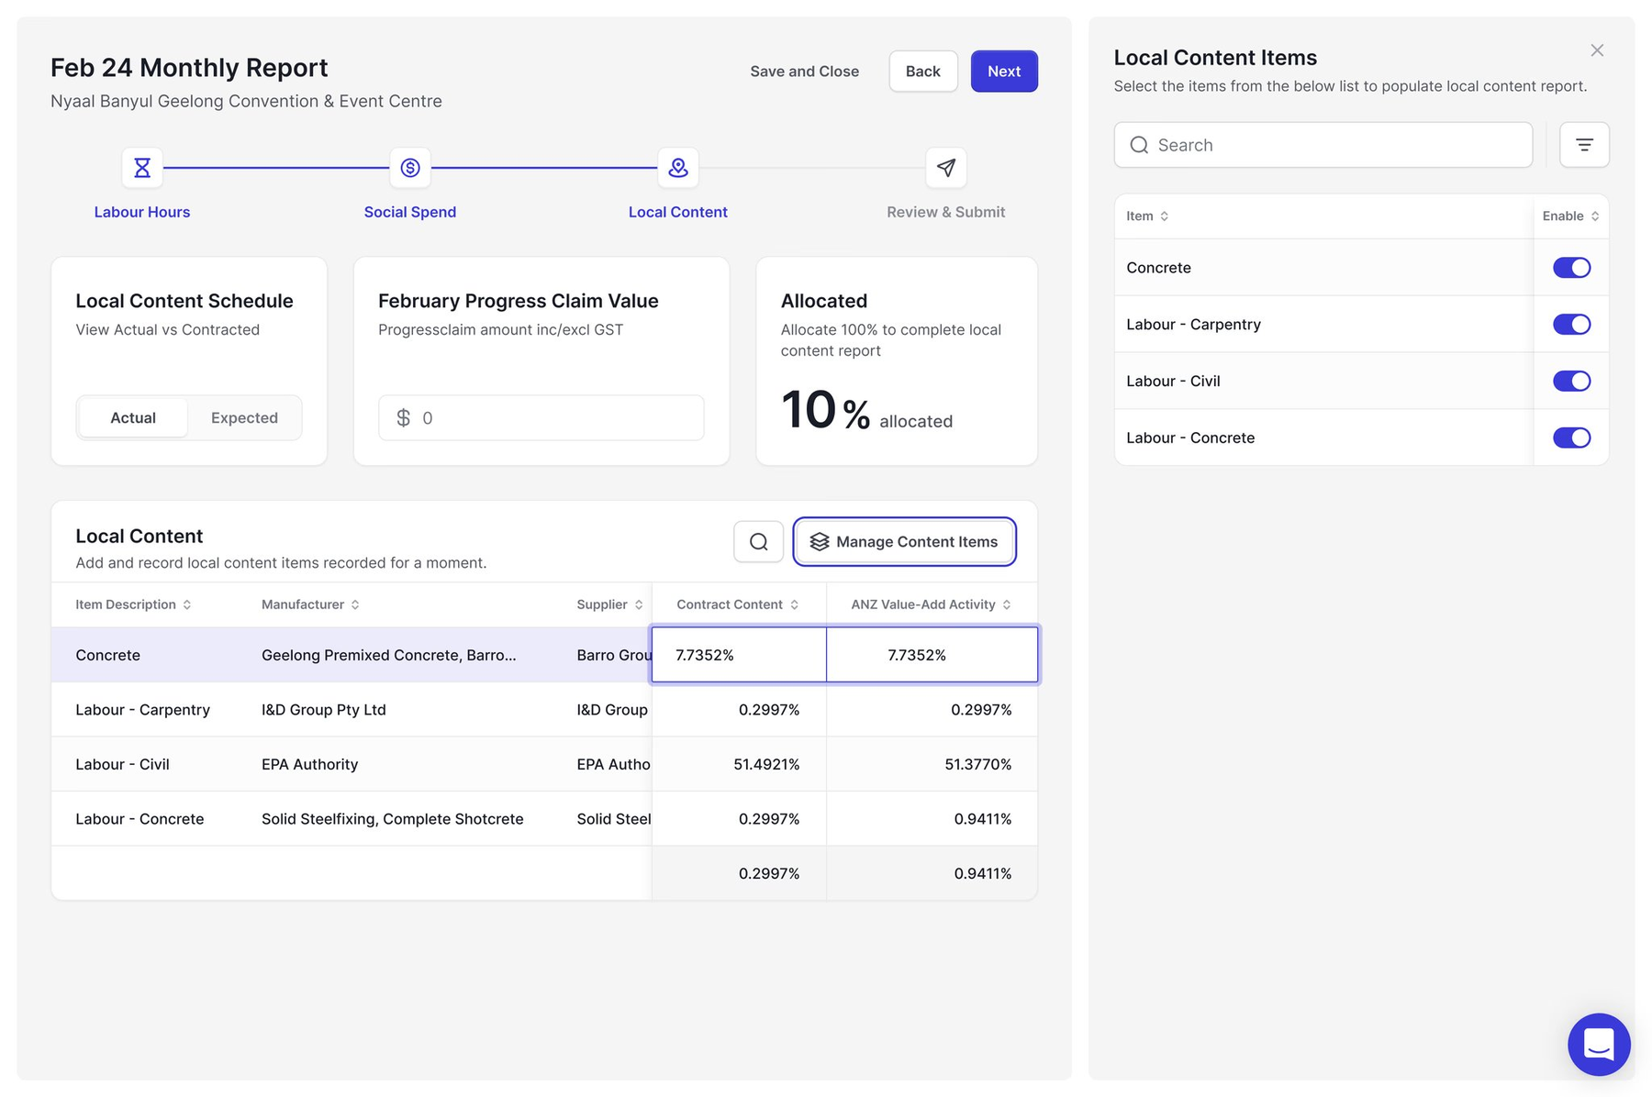Viewport: 1652px width, 1097px height.
Task: Open the filter icon in Local Content Items
Action: (x=1584, y=145)
